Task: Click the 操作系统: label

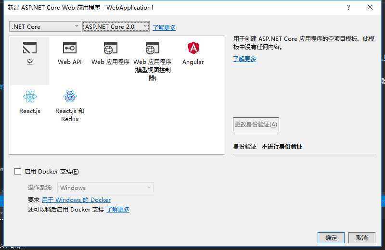Action: point(40,187)
